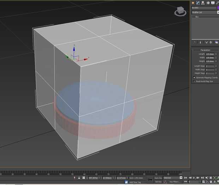Screen dimensions: 219x185
Task: Click the Add Time Tag icon
Action: [126, 182]
